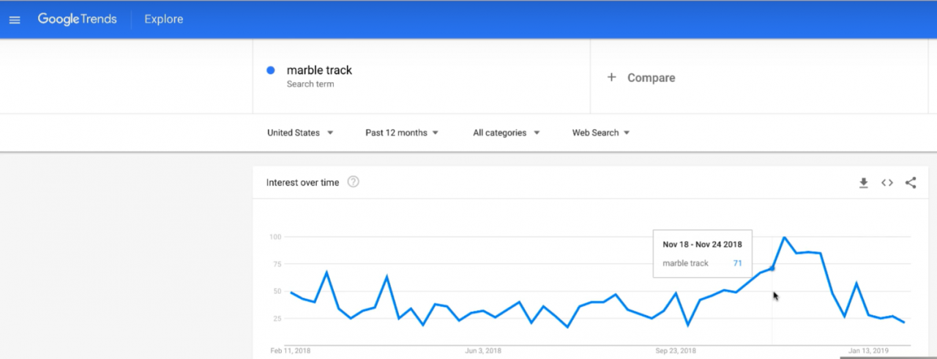Expand the United States region dropdown

coord(300,133)
